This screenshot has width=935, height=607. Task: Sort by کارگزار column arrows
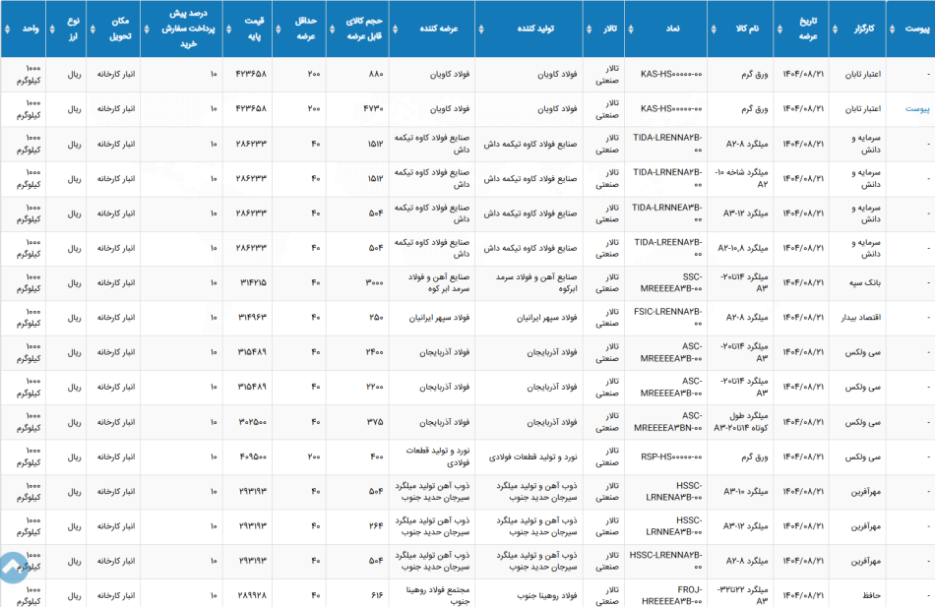pos(835,29)
